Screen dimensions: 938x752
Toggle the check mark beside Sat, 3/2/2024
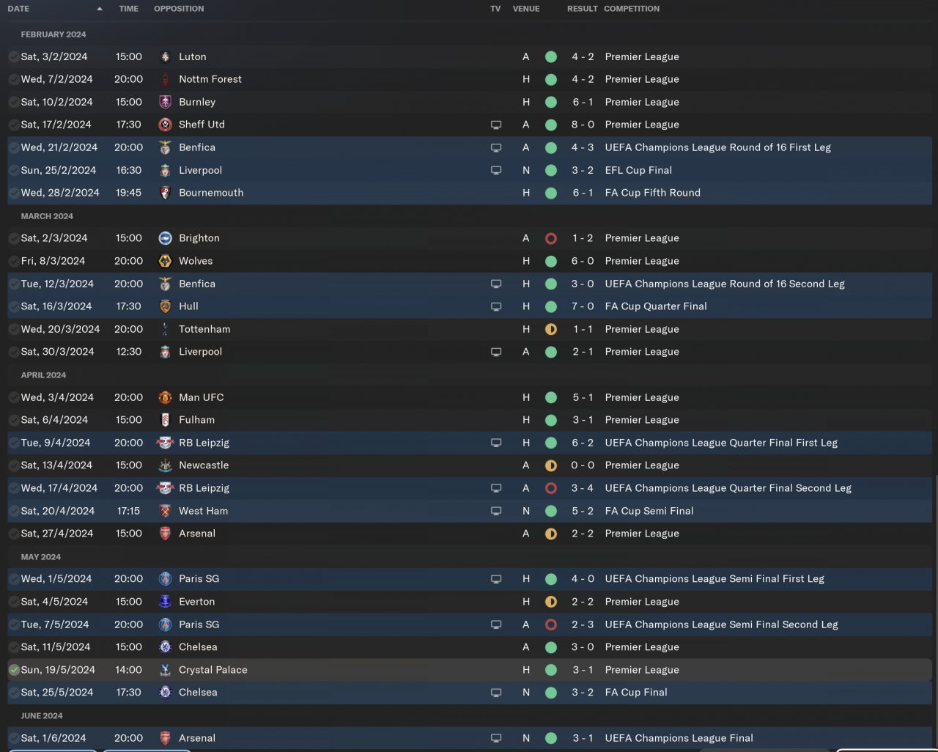point(14,56)
